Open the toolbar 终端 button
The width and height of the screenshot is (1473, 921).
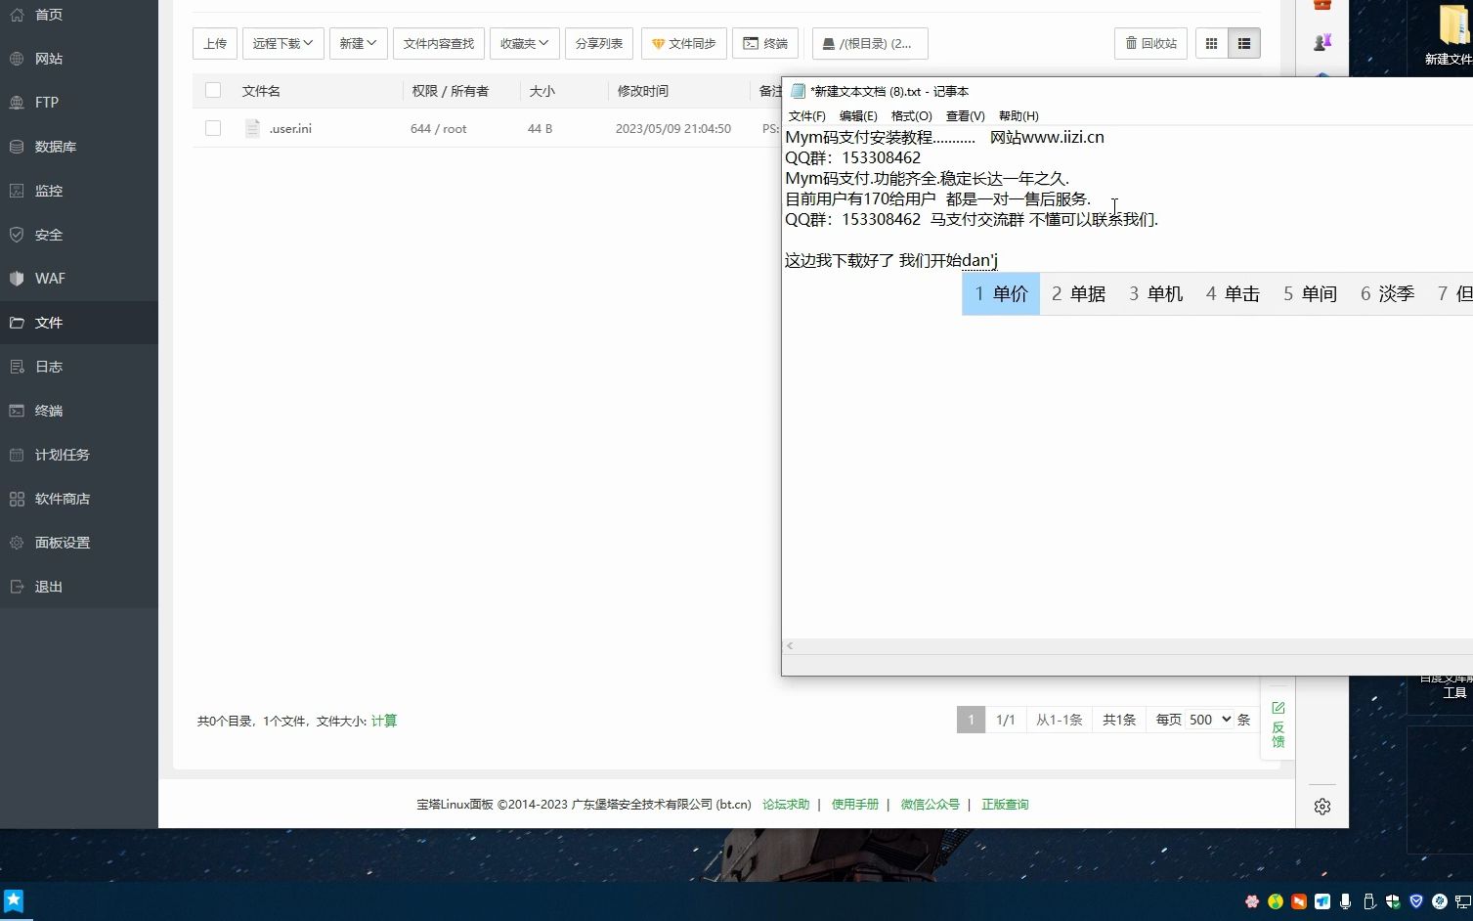point(765,43)
